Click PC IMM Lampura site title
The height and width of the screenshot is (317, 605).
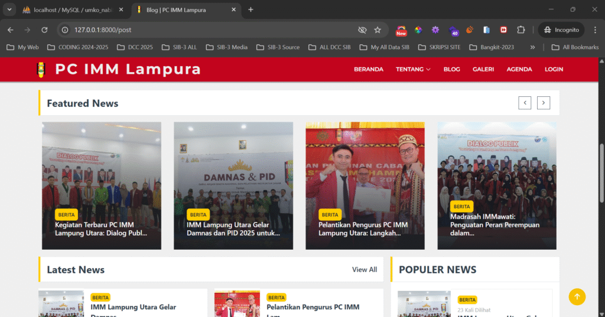click(128, 70)
